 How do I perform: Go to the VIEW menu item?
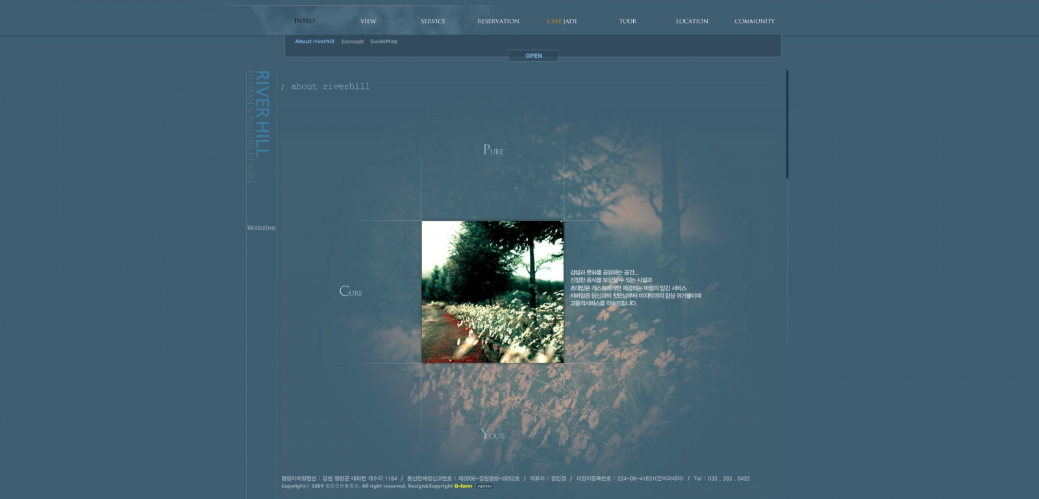(368, 21)
